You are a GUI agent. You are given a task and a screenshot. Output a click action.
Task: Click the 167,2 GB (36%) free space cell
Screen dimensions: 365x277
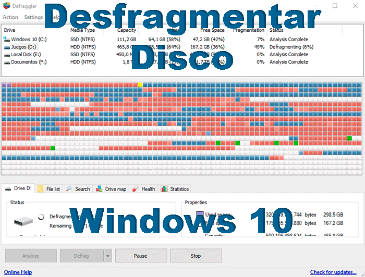(208, 47)
